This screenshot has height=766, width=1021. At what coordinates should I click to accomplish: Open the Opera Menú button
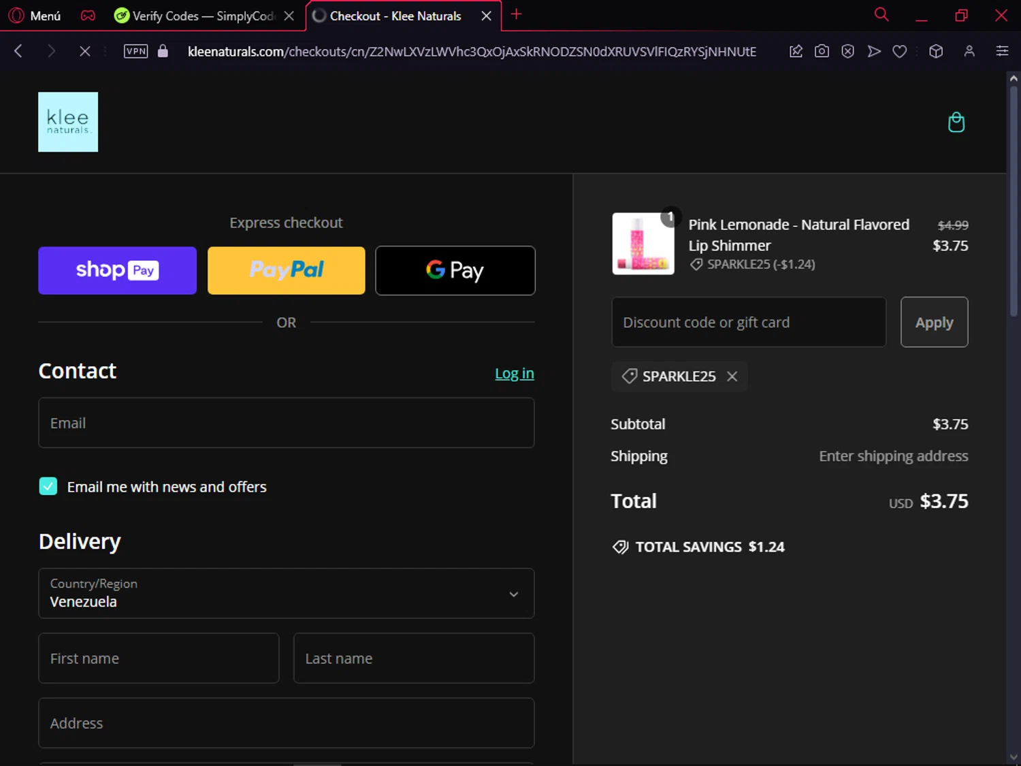(x=34, y=16)
